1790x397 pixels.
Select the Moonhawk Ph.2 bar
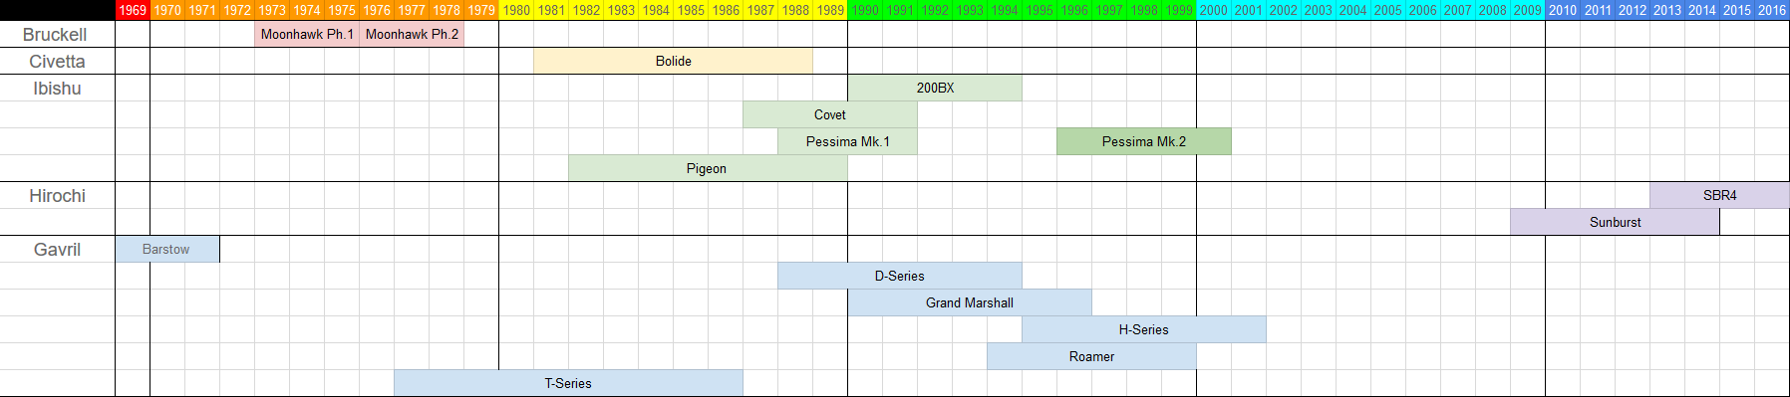pyautogui.click(x=412, y=34)
